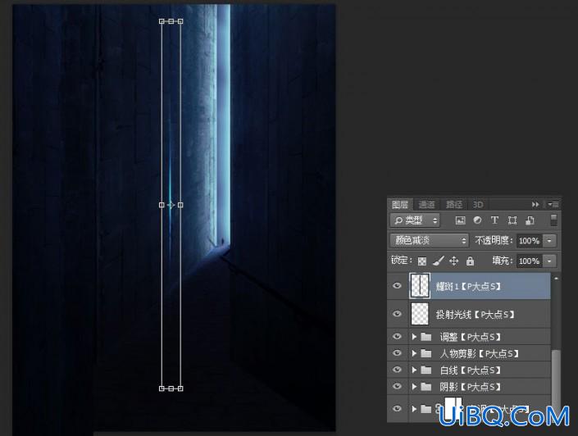Open the 不透明度 opacity slider arrow
Viewport: 578px width, 436px height.
[x=549, y=241]
